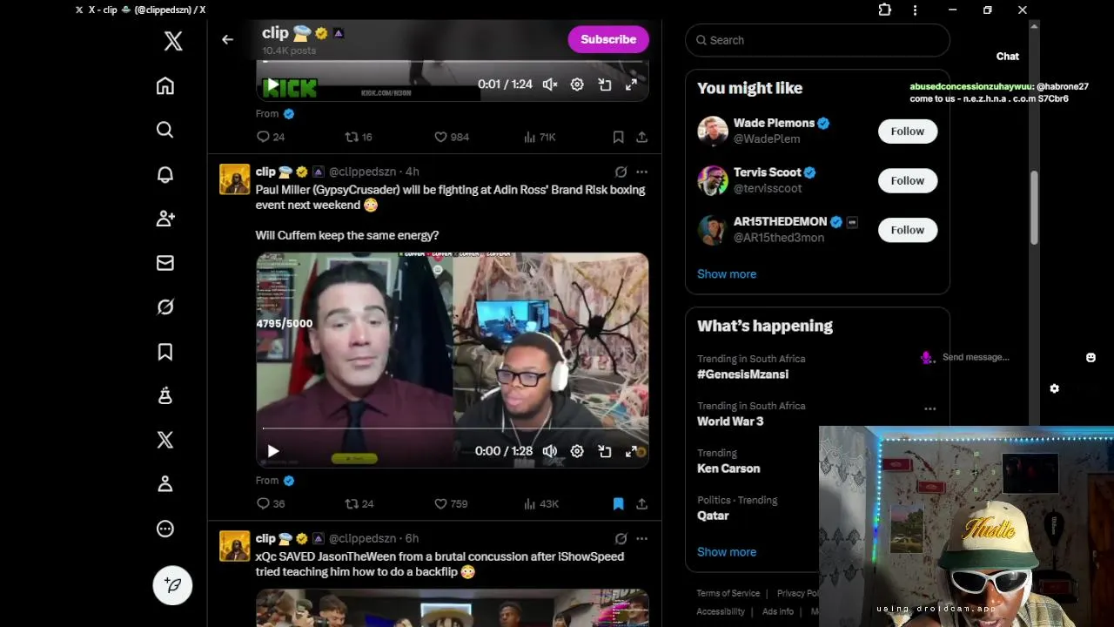Viewport: 1114px width, 627px height.
Task: Follow Tervis Scoot
Action: tap(907, 180)
